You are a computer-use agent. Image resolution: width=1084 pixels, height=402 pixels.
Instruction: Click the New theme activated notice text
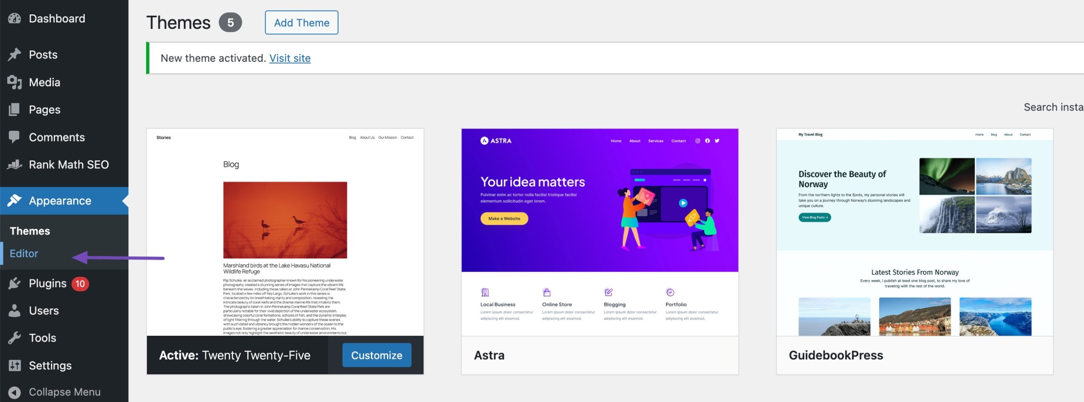tap(213, 58)
